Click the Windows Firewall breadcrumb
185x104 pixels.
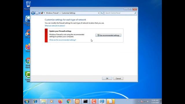(x=52, y=13)
